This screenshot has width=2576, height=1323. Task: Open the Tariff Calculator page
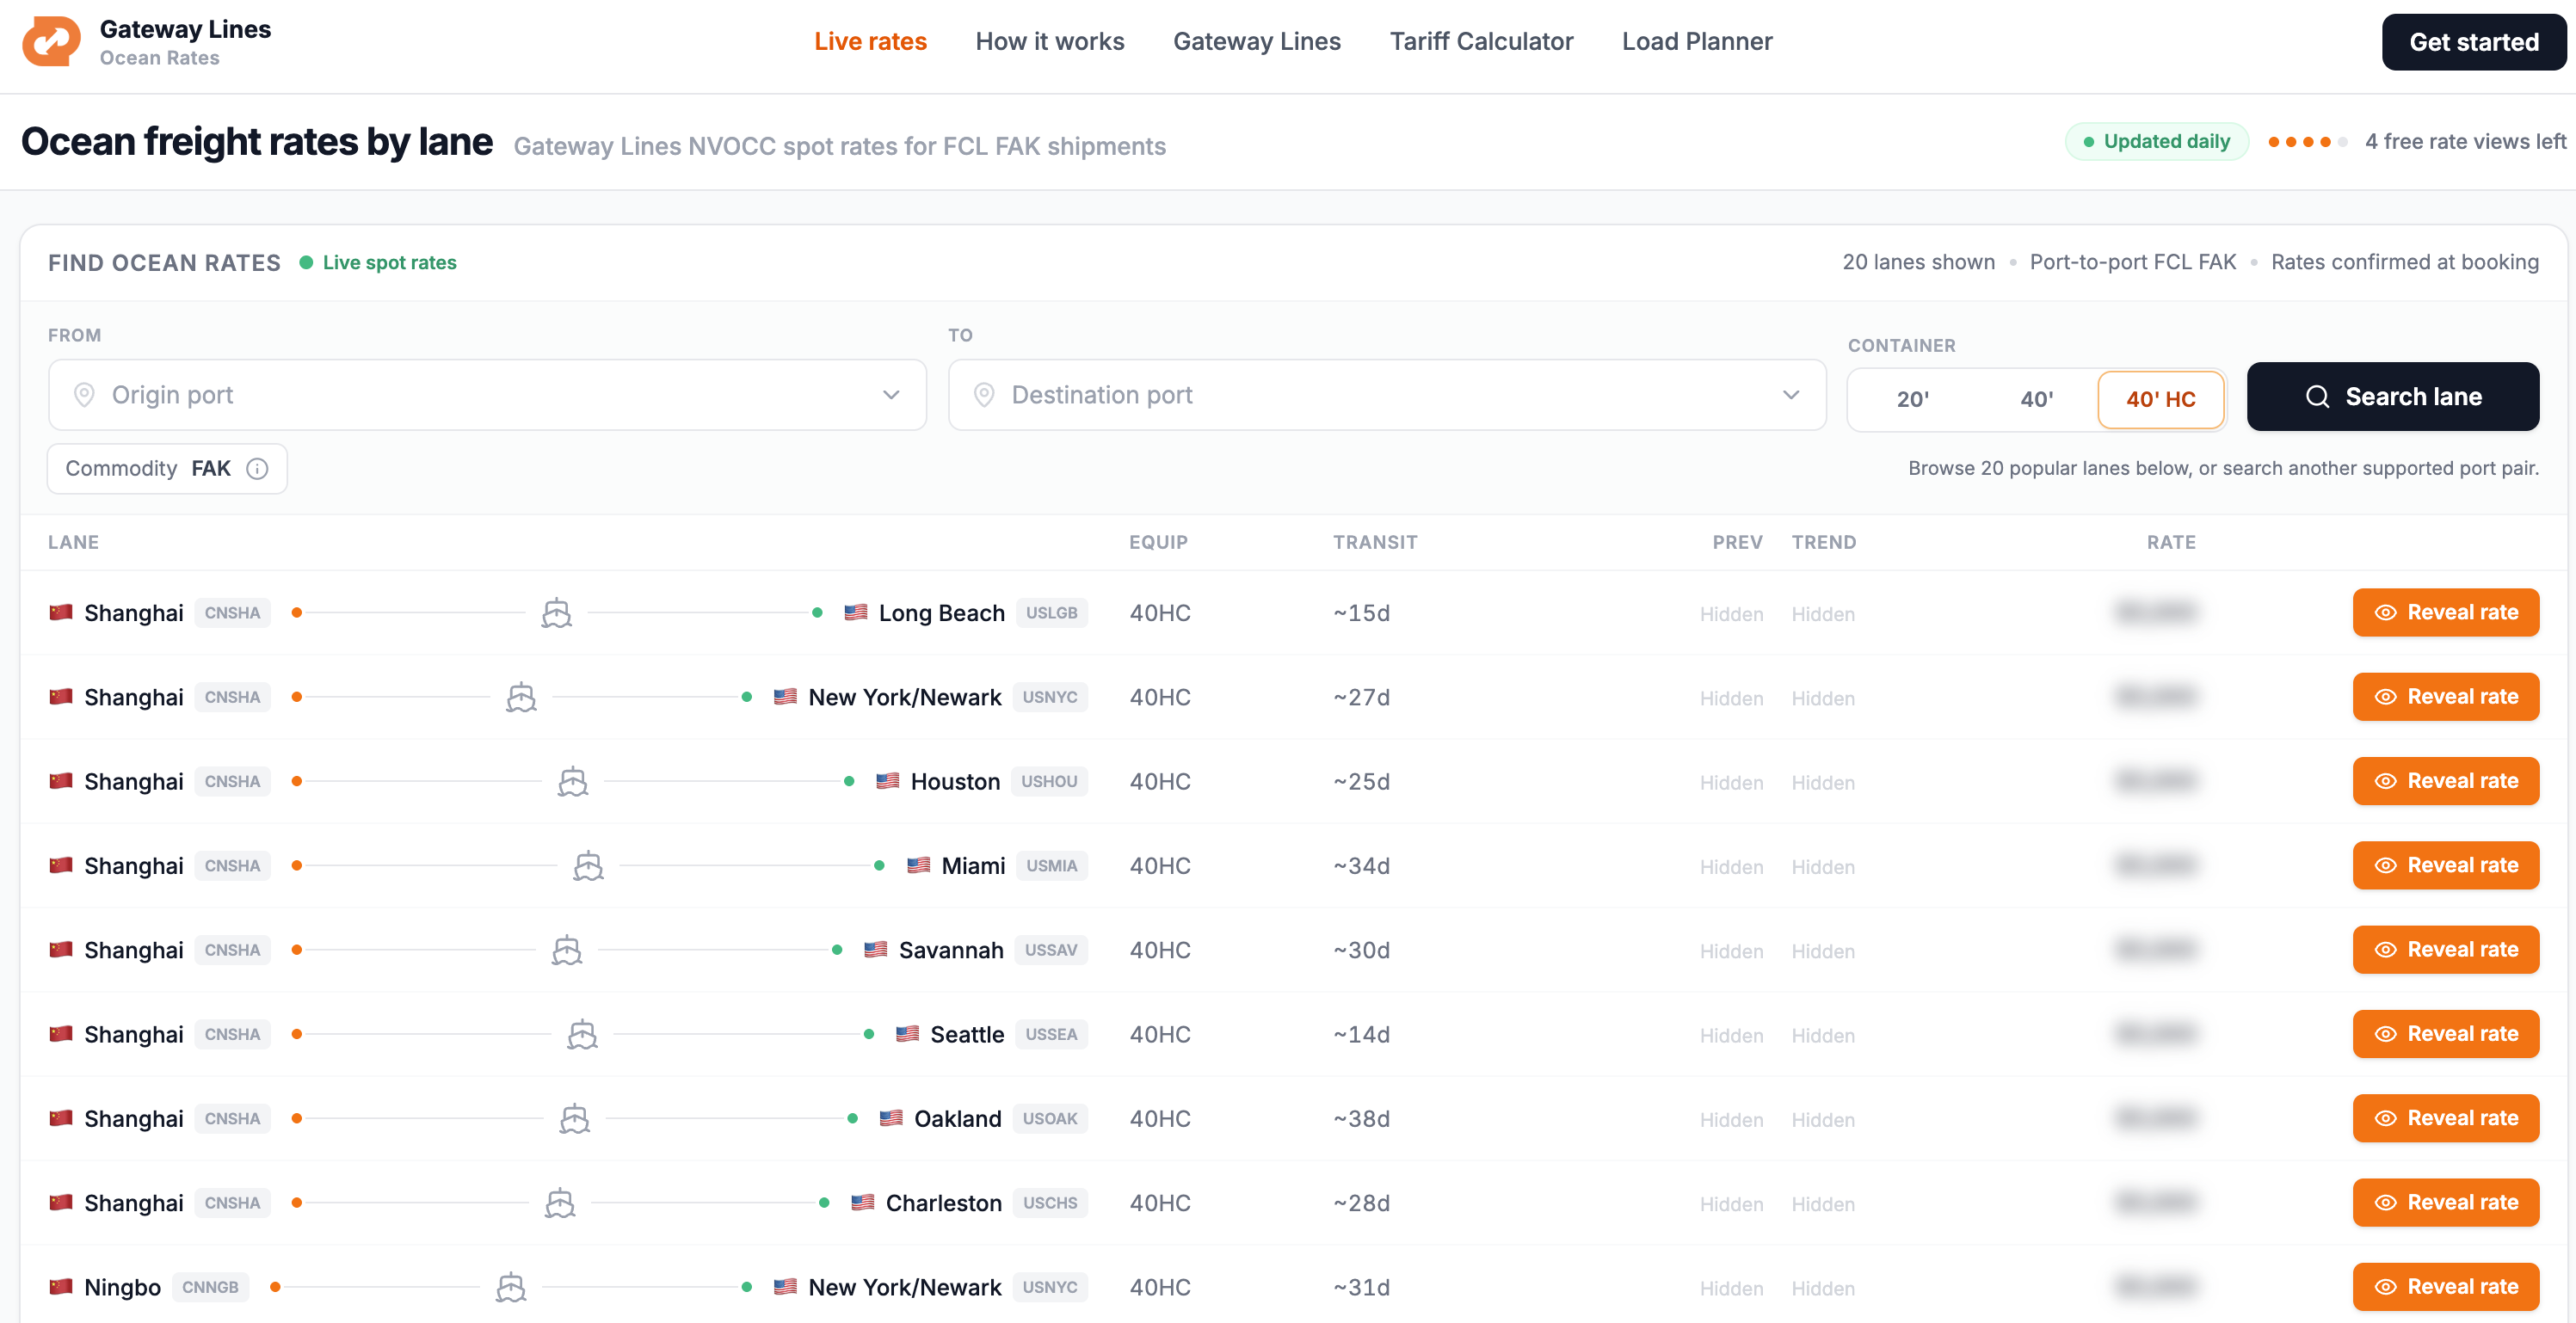(x=1481, y=41)
